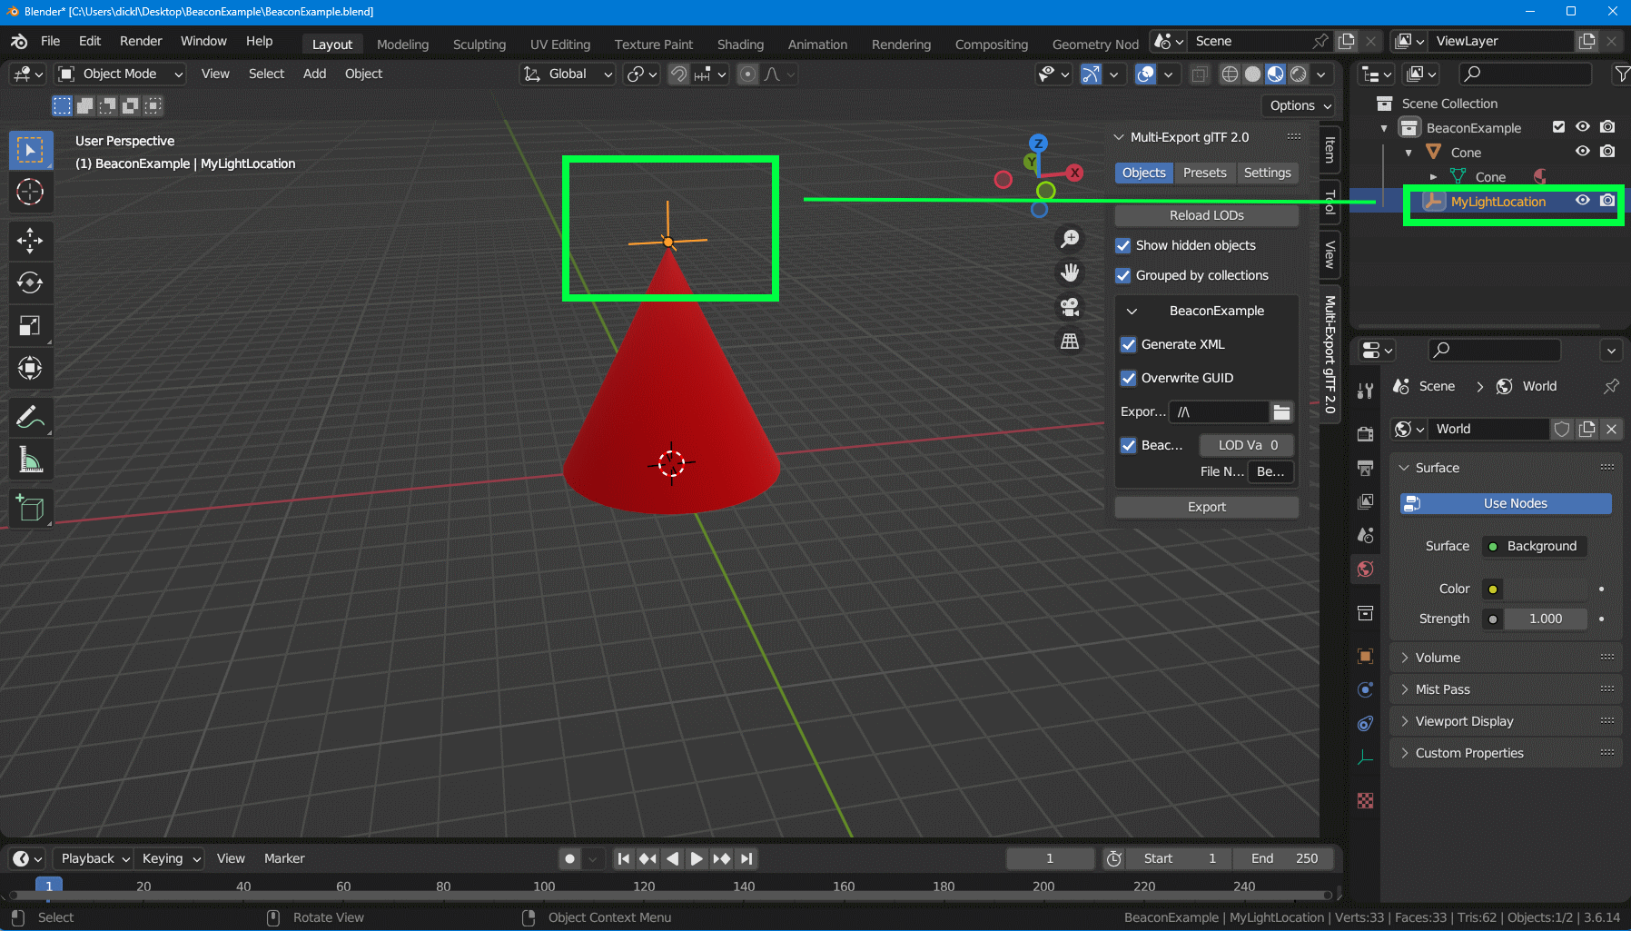Click the export folder browse icon
The height and width of the screenshot is (931, 1631).
(x=1281, y=411)
